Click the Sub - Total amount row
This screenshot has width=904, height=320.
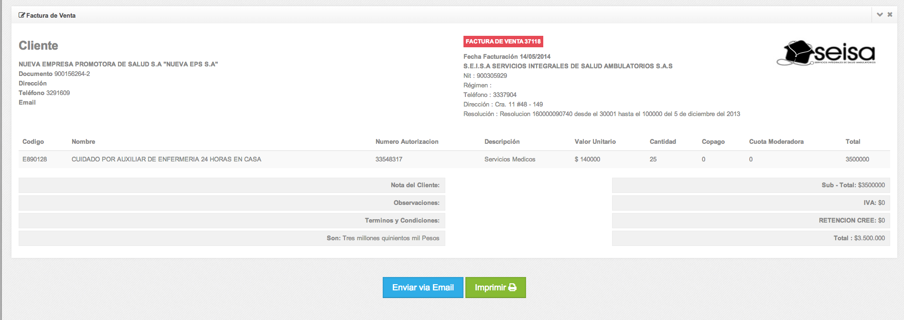(x=751, y=185)
